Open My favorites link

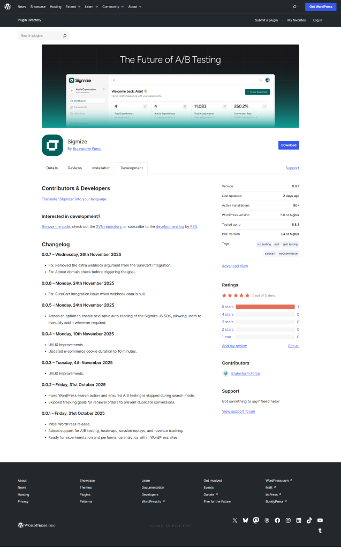click(296, 20)
